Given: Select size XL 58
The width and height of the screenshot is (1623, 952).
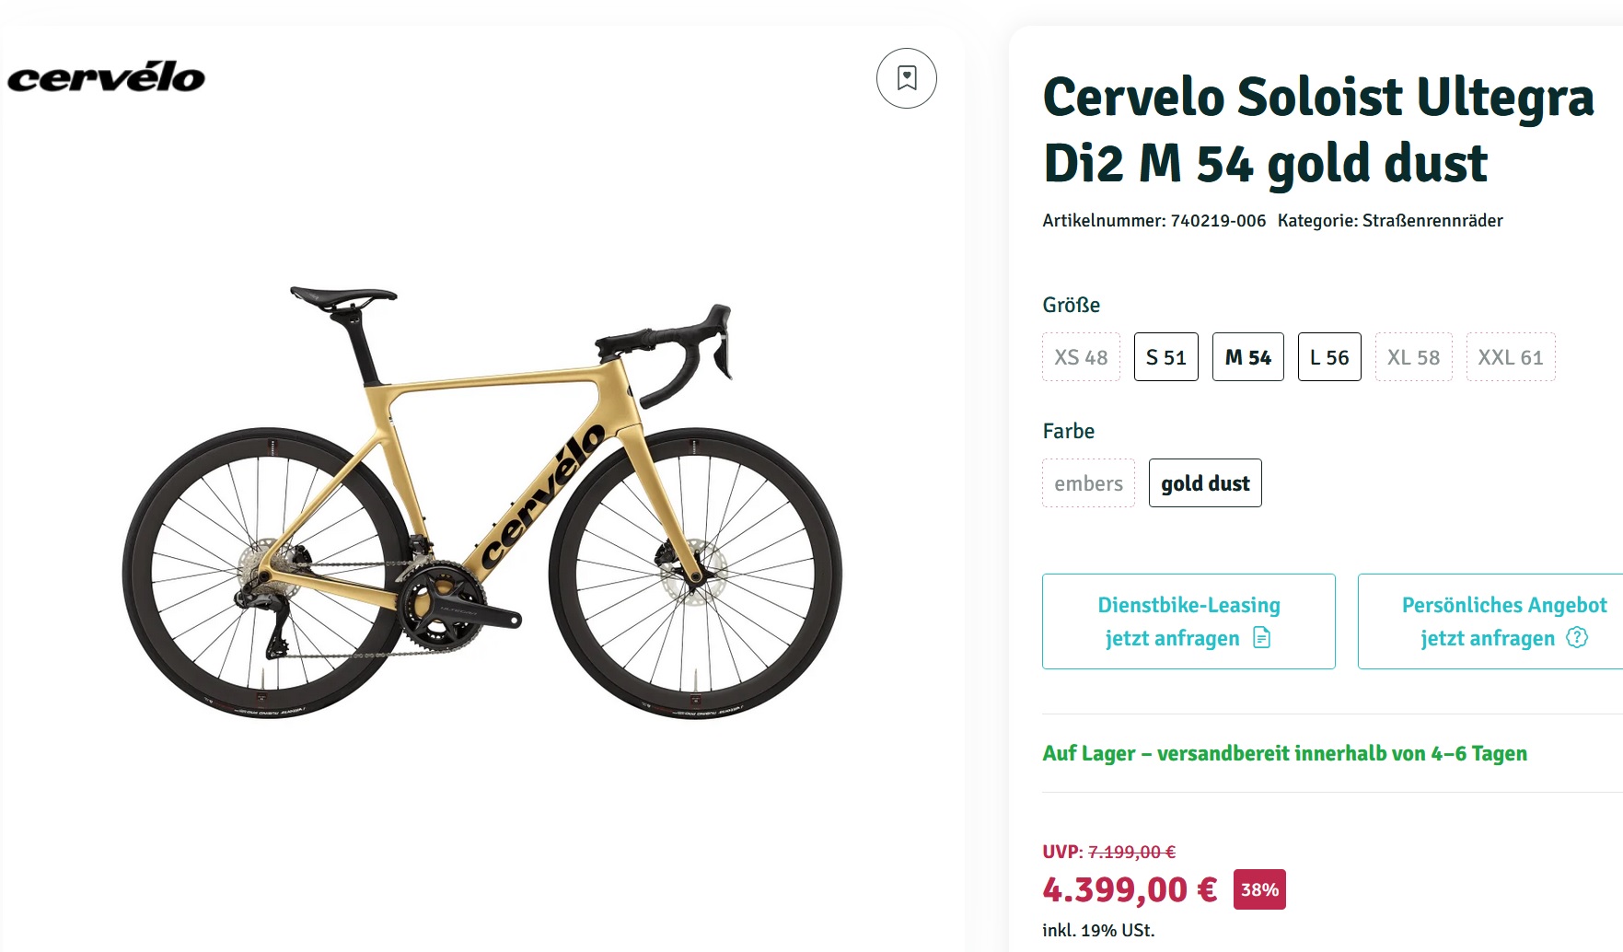Looking at the screenshot, I should [x=1413, y=357].
